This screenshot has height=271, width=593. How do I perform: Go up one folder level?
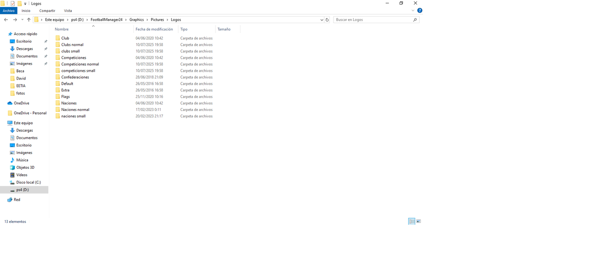[x=29, y=20]
